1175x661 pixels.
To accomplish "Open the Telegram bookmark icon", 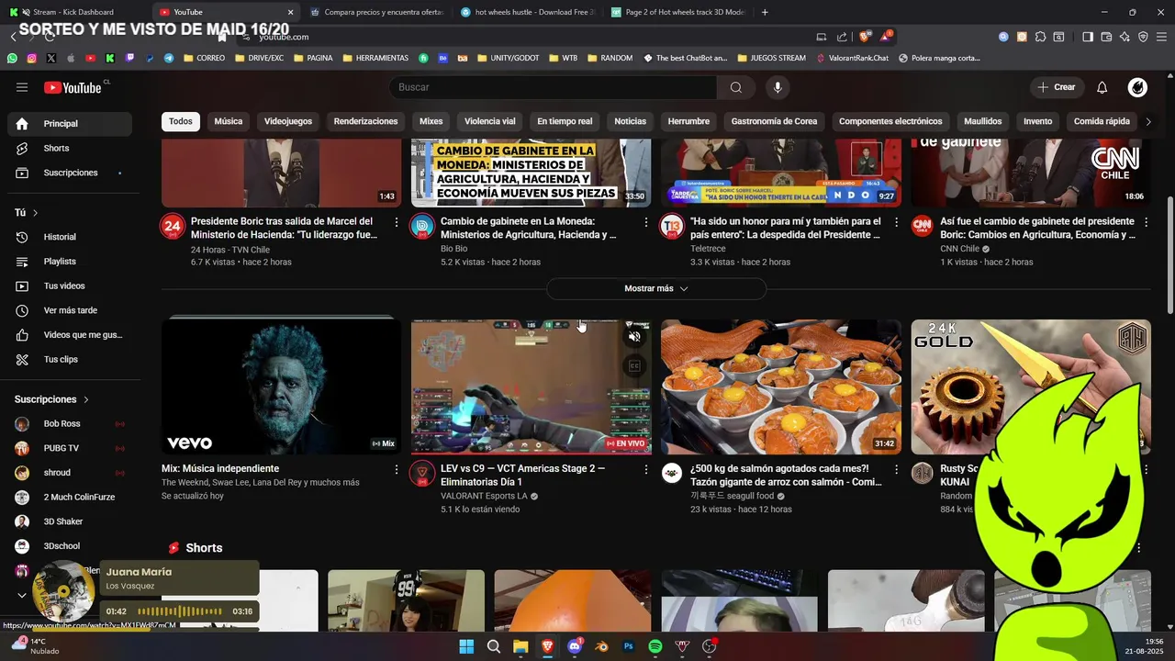I will pos(169,58).
